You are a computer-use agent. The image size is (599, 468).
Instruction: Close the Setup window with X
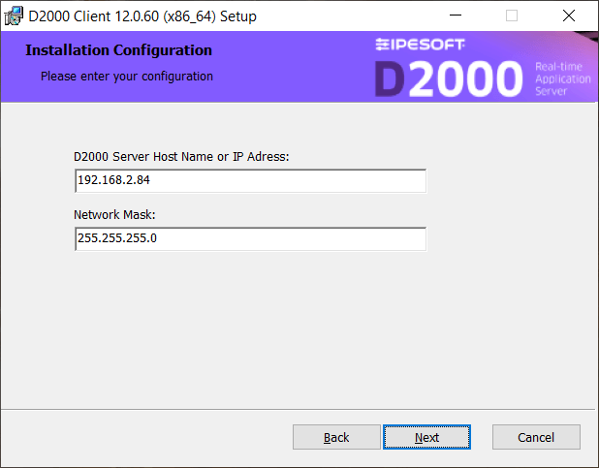[x=569, y=16]
